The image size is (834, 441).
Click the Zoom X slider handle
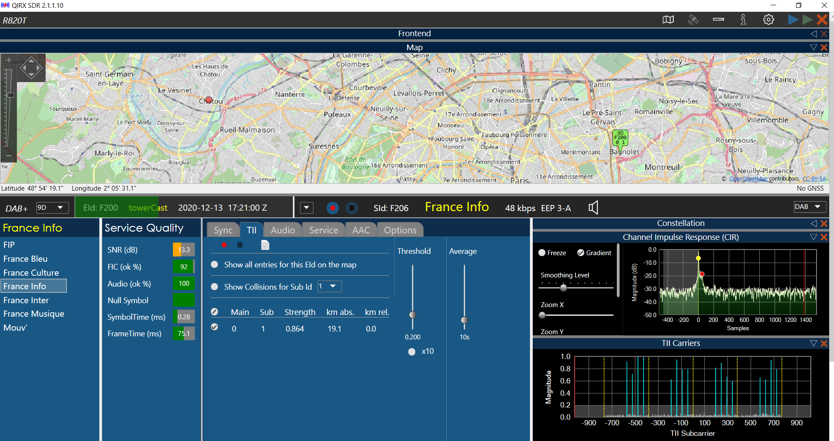[542, 315]
